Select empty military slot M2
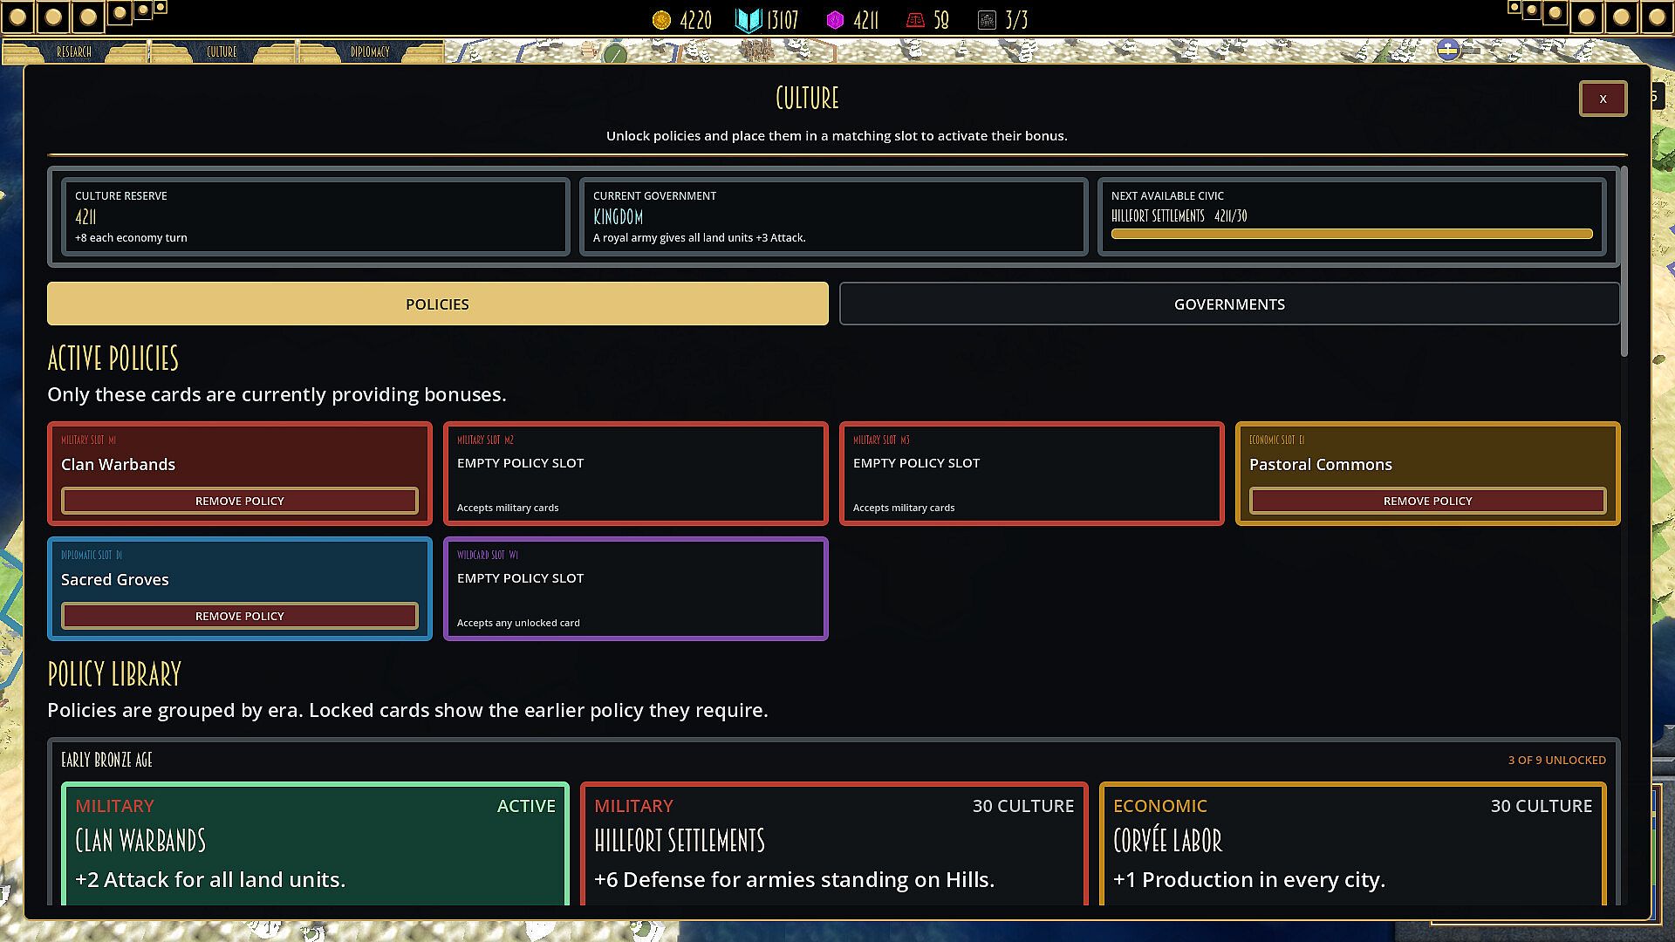 [x=636, y=474]
